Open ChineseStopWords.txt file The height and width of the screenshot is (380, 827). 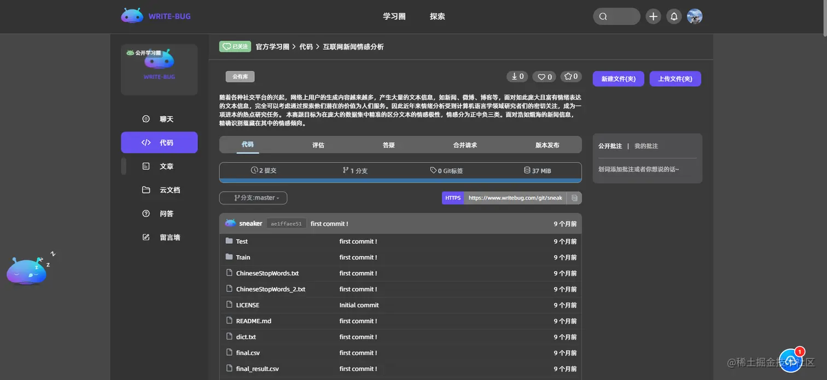tap(267, 273)
